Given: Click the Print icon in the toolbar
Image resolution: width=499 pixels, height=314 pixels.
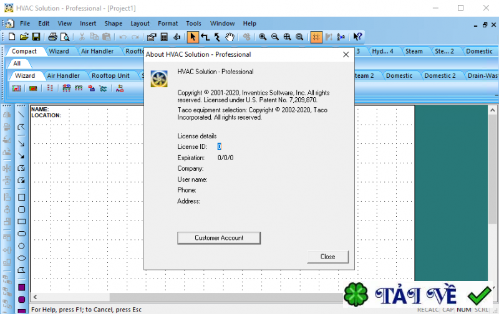Looking at the screenshot, I should [52, 37].
